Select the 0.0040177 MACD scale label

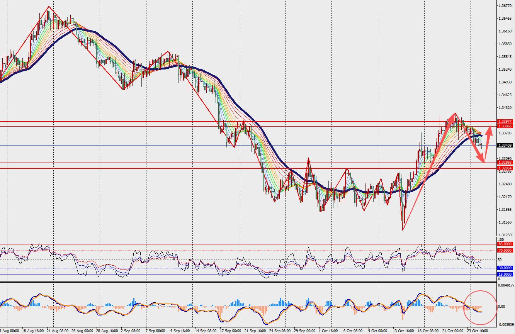coord(506,286)
